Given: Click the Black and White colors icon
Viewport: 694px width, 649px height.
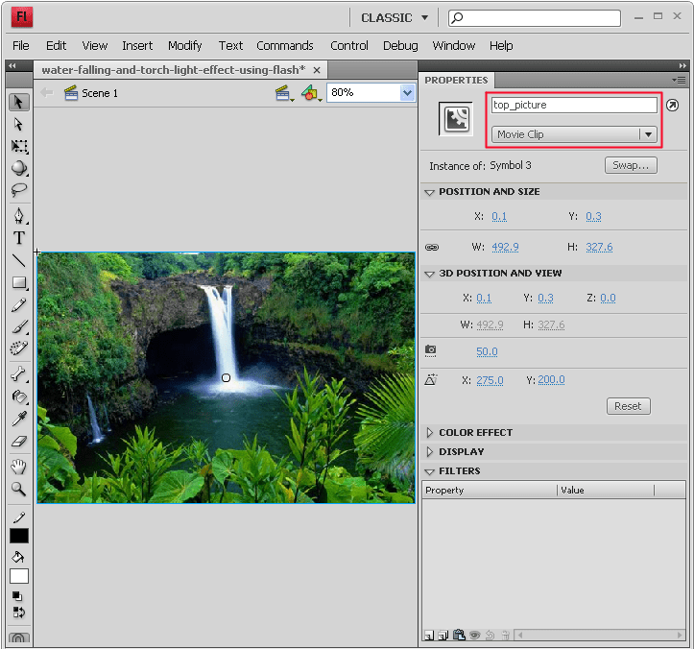Looking at the screenshot, I should pos(17,596).
